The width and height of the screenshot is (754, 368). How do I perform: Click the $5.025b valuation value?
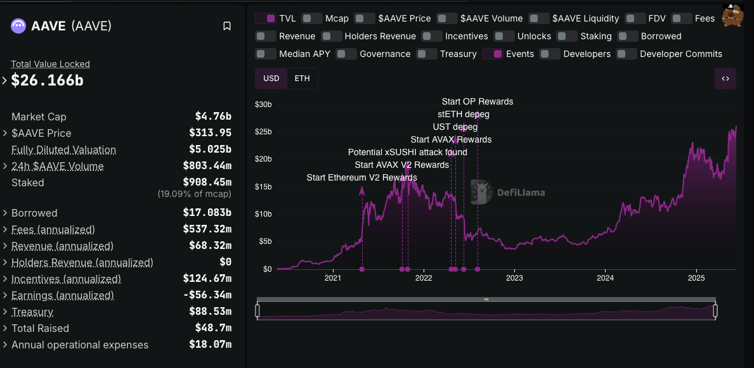210,150
